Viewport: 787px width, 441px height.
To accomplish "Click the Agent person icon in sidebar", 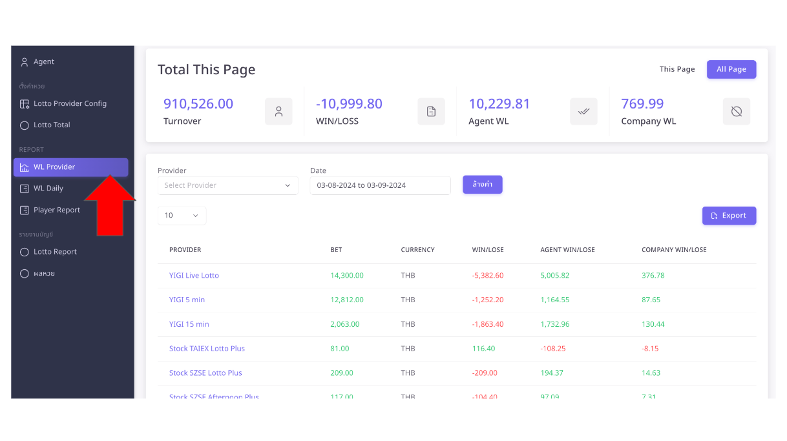I will tap(25, 62).
